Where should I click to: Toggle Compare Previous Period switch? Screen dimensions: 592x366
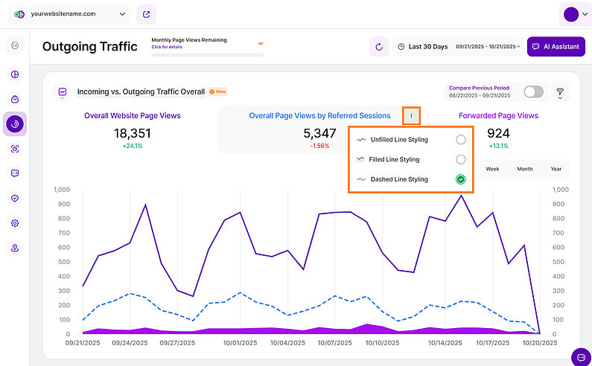click(x=533, y=91)
